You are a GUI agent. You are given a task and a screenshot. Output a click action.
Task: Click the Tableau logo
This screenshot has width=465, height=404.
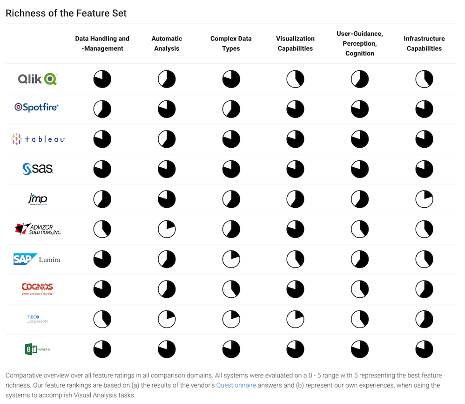(x=38, y=139)
